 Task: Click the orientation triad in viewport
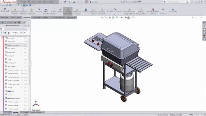pyautogui.click(x=36, y=103)
